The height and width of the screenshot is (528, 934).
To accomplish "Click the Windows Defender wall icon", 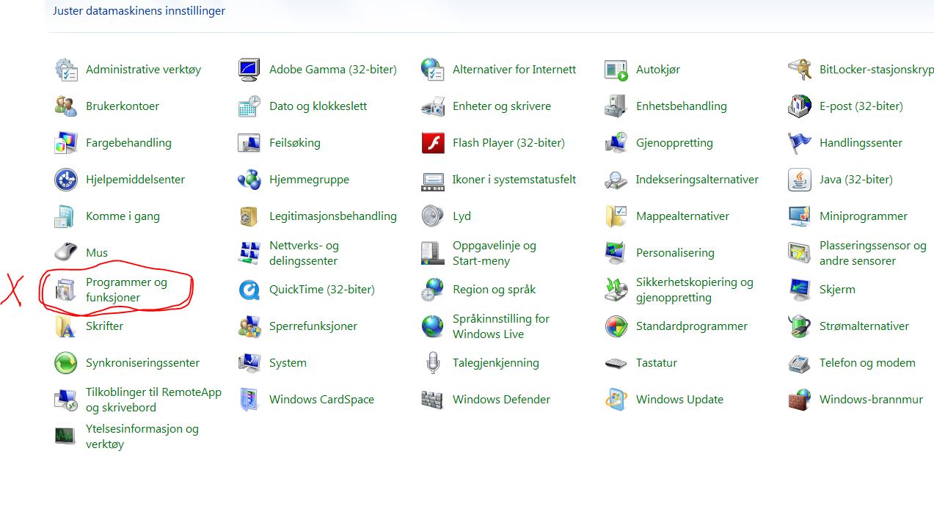I will coord(433,400).
